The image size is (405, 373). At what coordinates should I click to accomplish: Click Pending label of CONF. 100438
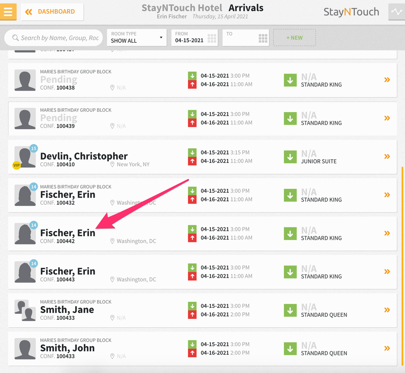(59, 80)
